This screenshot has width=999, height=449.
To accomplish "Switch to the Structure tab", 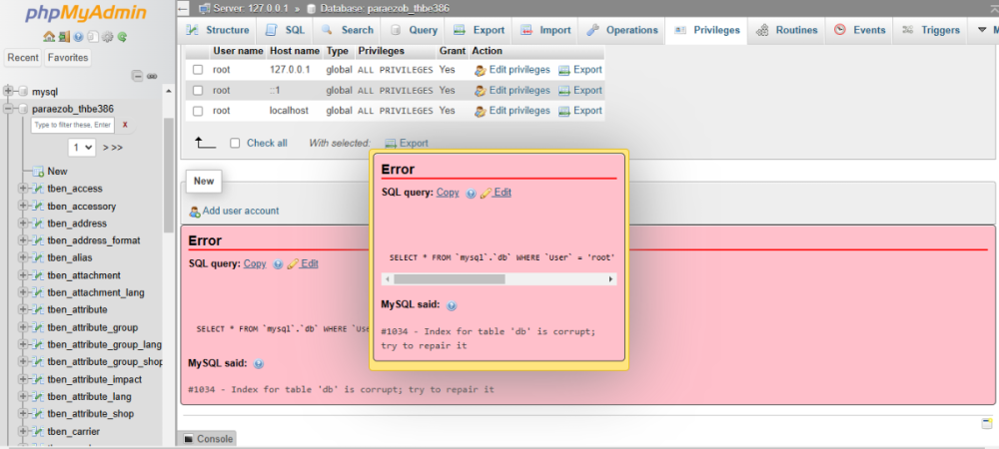I will point(219,30).
